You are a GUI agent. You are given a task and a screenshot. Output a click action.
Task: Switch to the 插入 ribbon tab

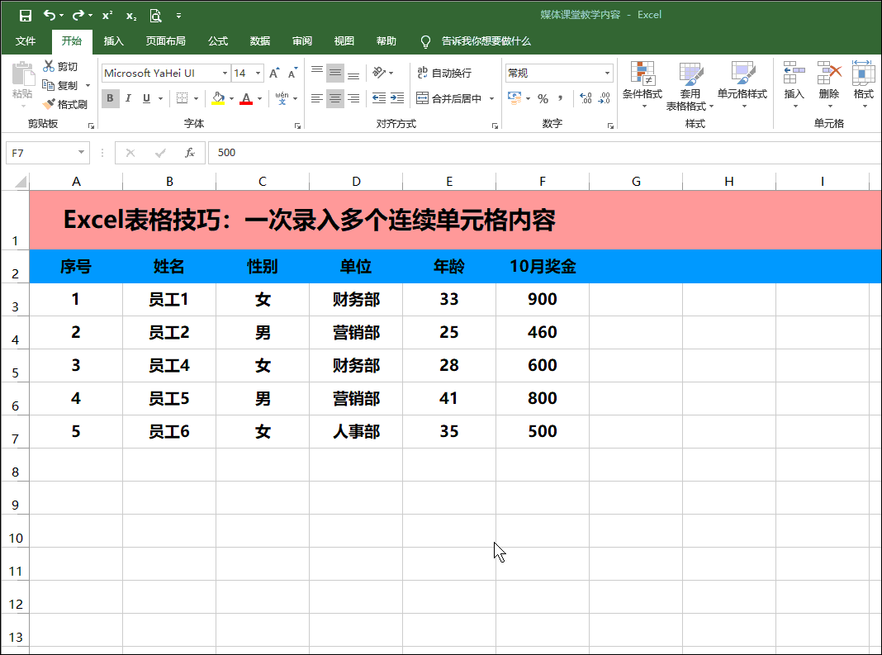113,40
